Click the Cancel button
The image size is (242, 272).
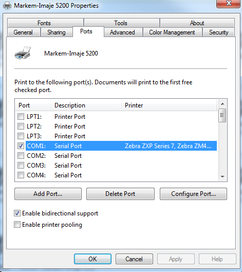(134, 259)
